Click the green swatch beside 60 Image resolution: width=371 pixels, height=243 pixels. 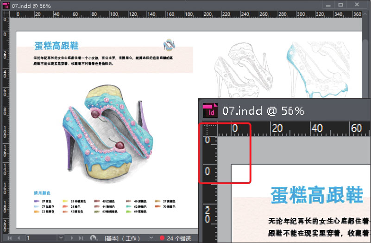tap(128, 211)
